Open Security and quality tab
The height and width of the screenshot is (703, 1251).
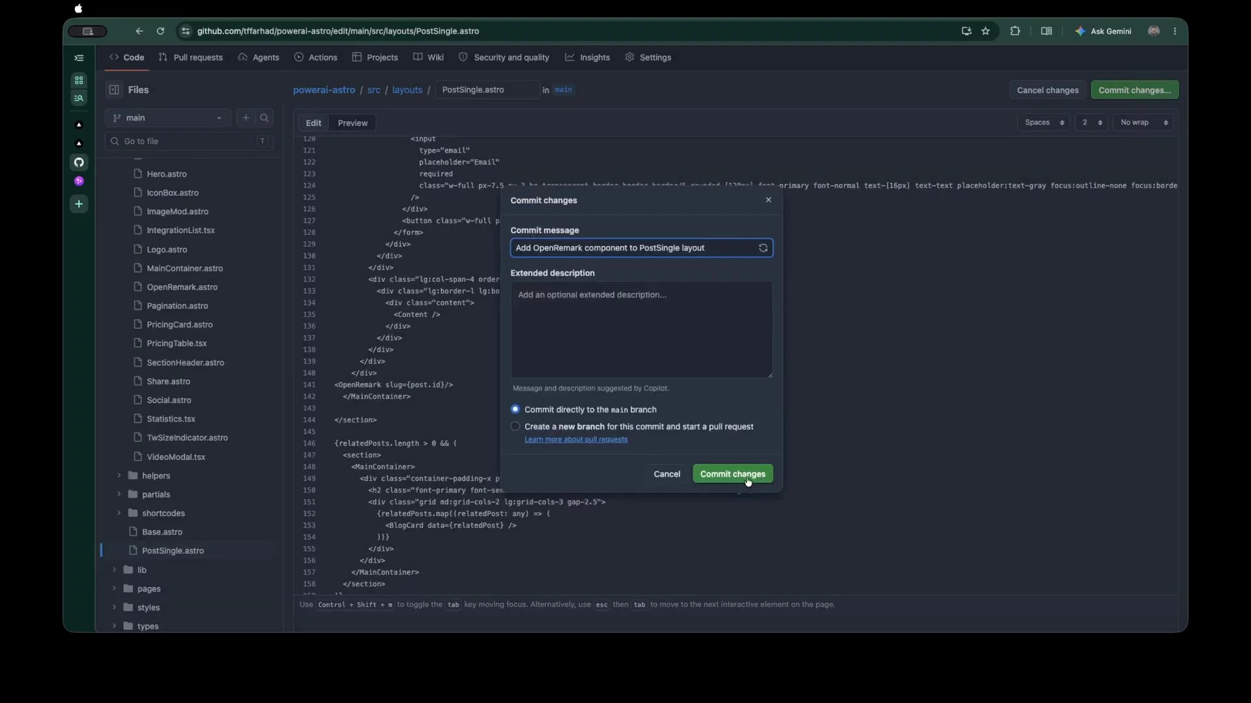tap(504, 57)
